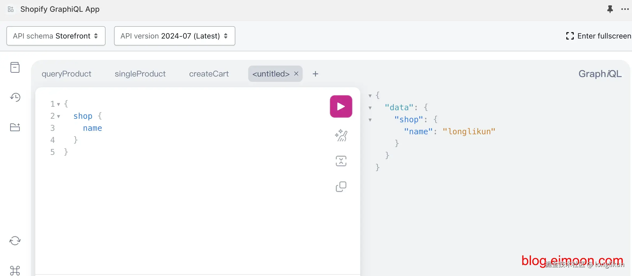
Task: Open the API version 2024-07 dropdown
Action: tap(174, 36)
